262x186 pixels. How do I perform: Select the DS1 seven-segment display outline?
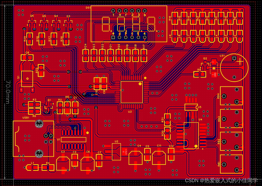point(129,24)
